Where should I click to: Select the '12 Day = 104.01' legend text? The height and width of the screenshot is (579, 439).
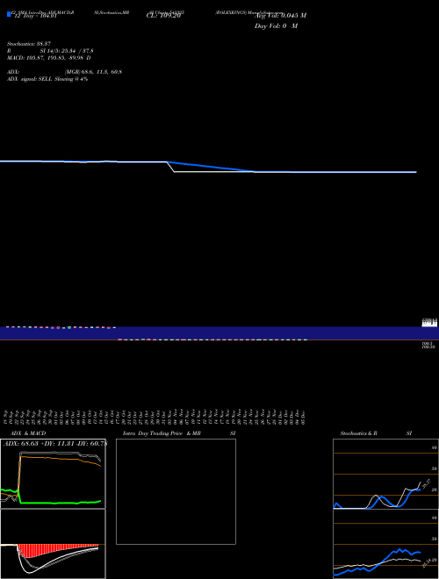coord(35,16)
